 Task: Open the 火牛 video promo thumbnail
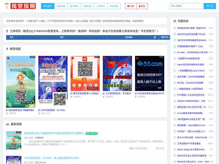click(117, 73)
